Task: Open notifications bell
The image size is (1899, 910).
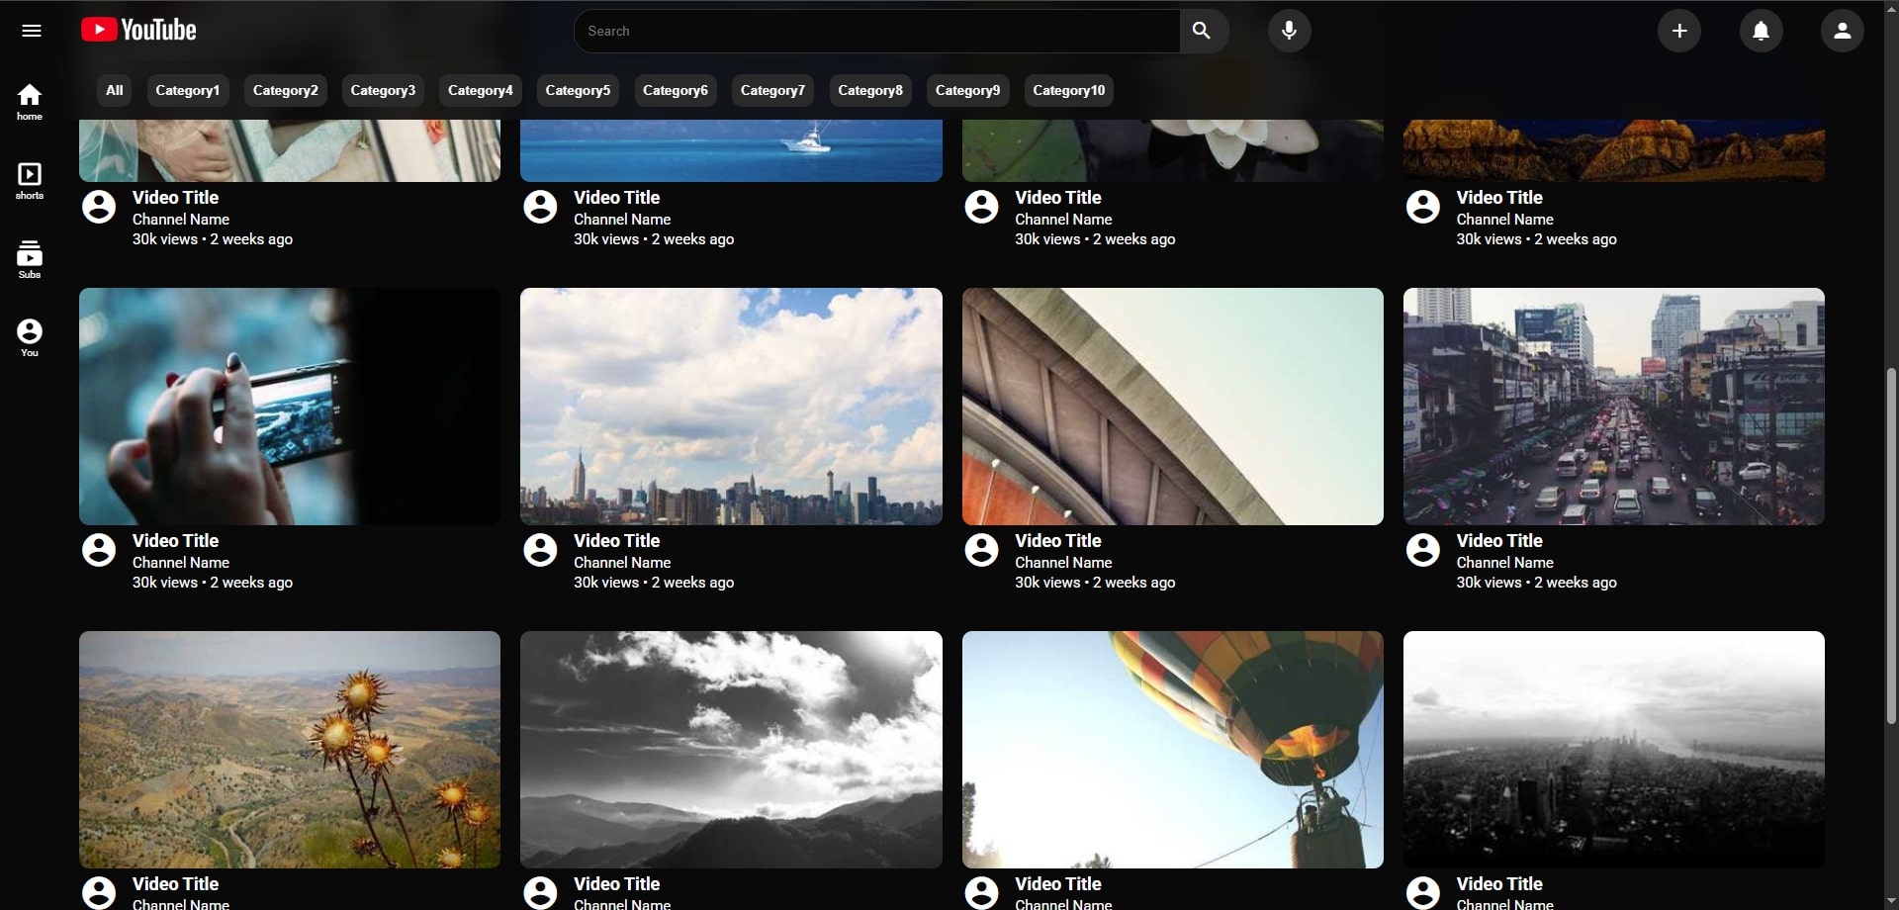Action: click(x=1762, y=31)
